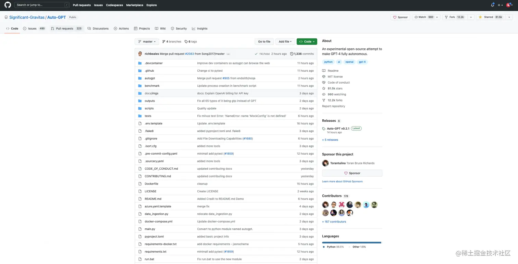Switch to the Issues tab

point(34,28)
